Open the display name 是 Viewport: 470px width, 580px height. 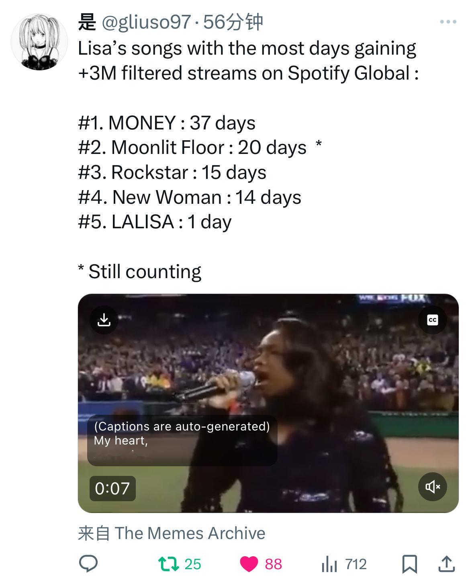(87, 22)
